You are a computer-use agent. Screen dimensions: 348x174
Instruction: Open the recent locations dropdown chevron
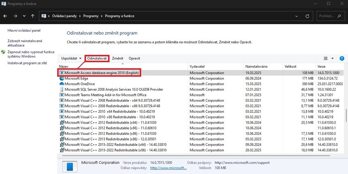pos(24,16)
